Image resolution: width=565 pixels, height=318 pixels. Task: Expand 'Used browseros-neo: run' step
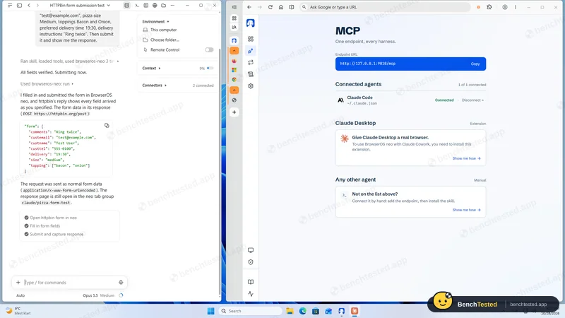click(x=47, y=83)
